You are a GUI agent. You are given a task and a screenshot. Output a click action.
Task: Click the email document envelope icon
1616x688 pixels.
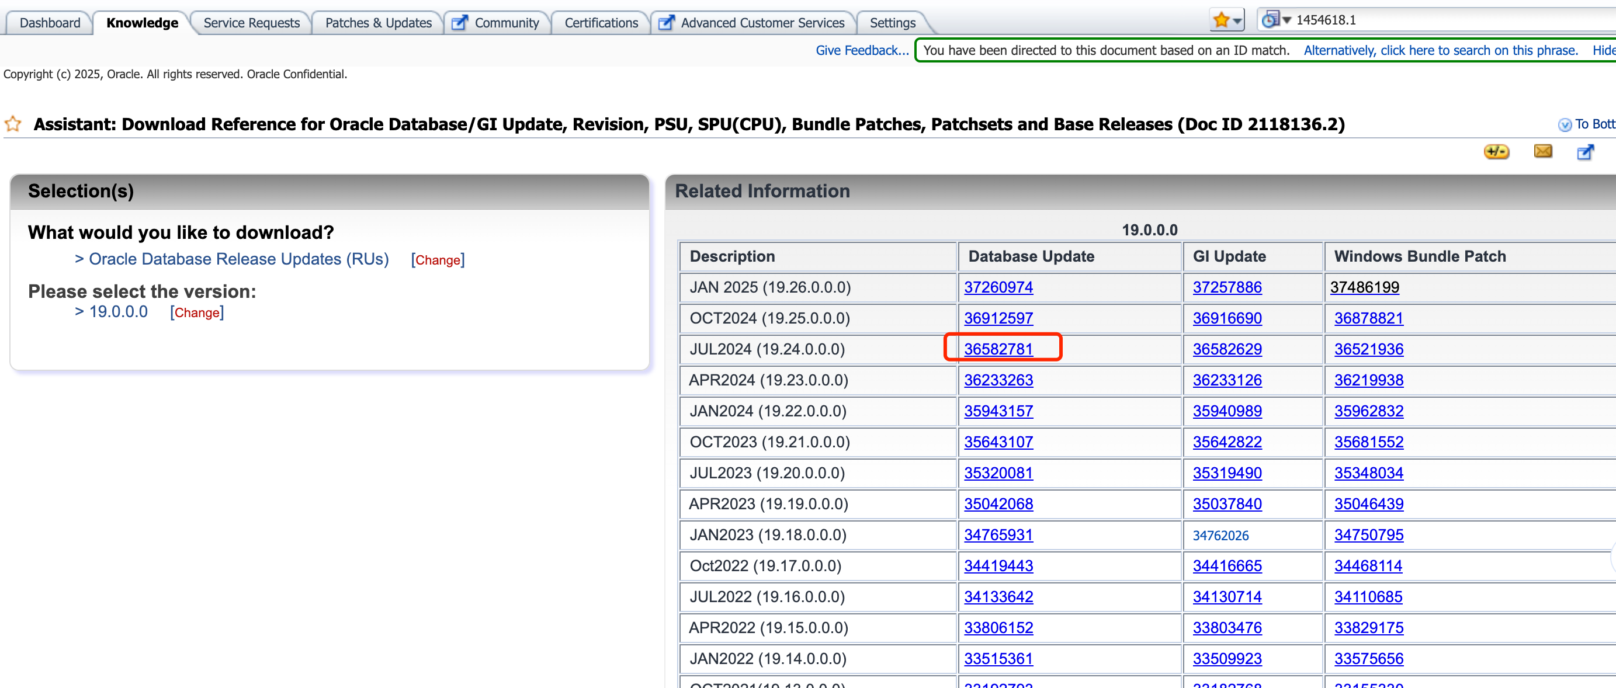[1542, 151]
